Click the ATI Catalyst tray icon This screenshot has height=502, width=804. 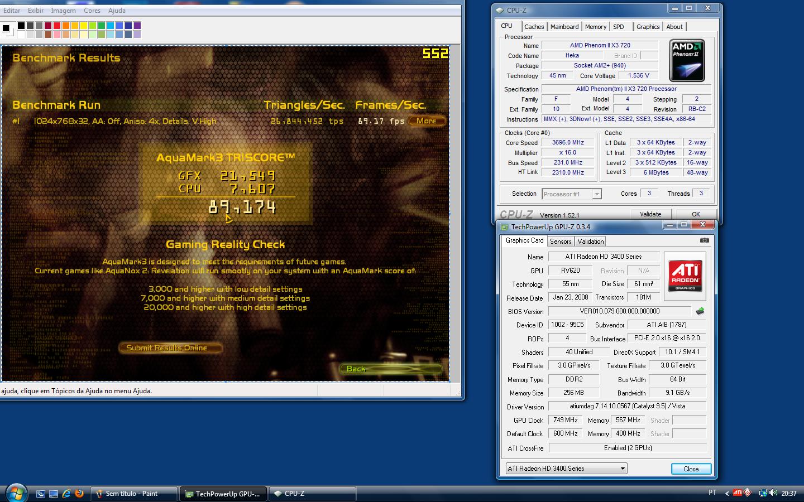pyautogui.click(x=737, y=493)
